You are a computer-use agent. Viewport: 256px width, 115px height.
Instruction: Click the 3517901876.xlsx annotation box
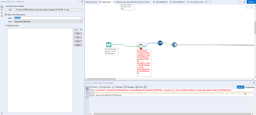(x=111, y=51)
